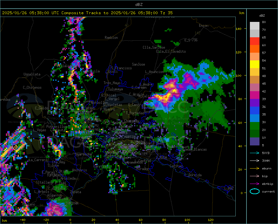Pick the light blue 30–35 dBZ swatch
The image size is (278, 224).
point(255,118)
